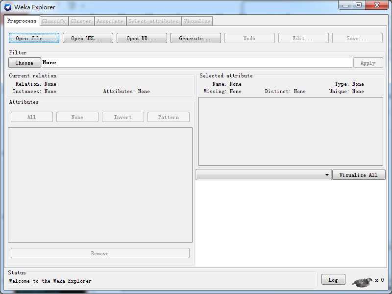Close the Weka Explorer window
Image resolution: width=392 pixels, height=294 pixels.
tap(377, 5)
